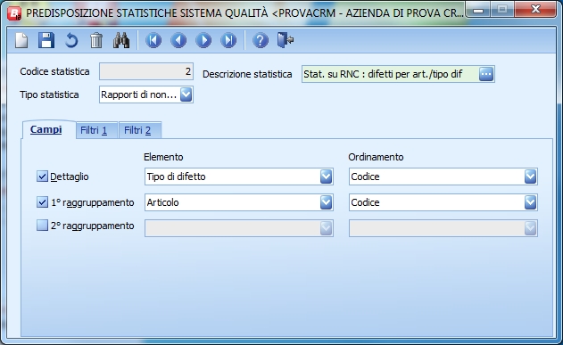Viewport: 563px width, 345px height.
Task: Expand the Tipo statistica dropdown
Action: (186, 94)
